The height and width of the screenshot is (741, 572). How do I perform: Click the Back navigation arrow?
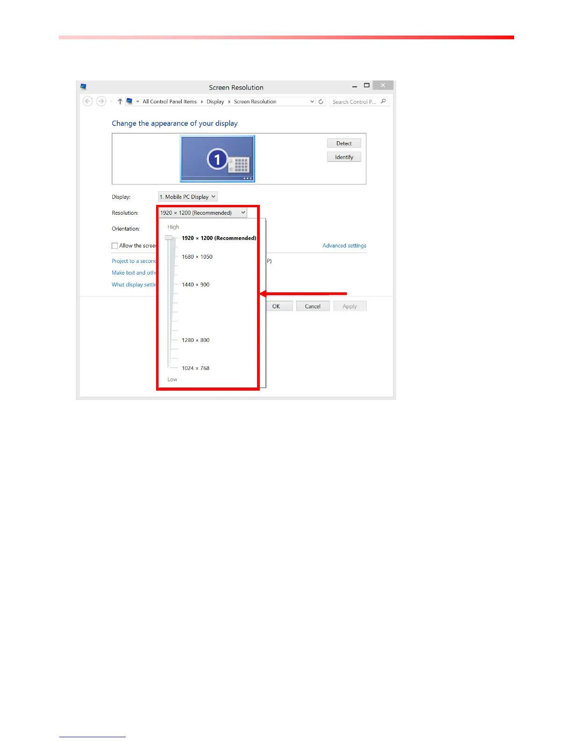(x=87, y=101)
